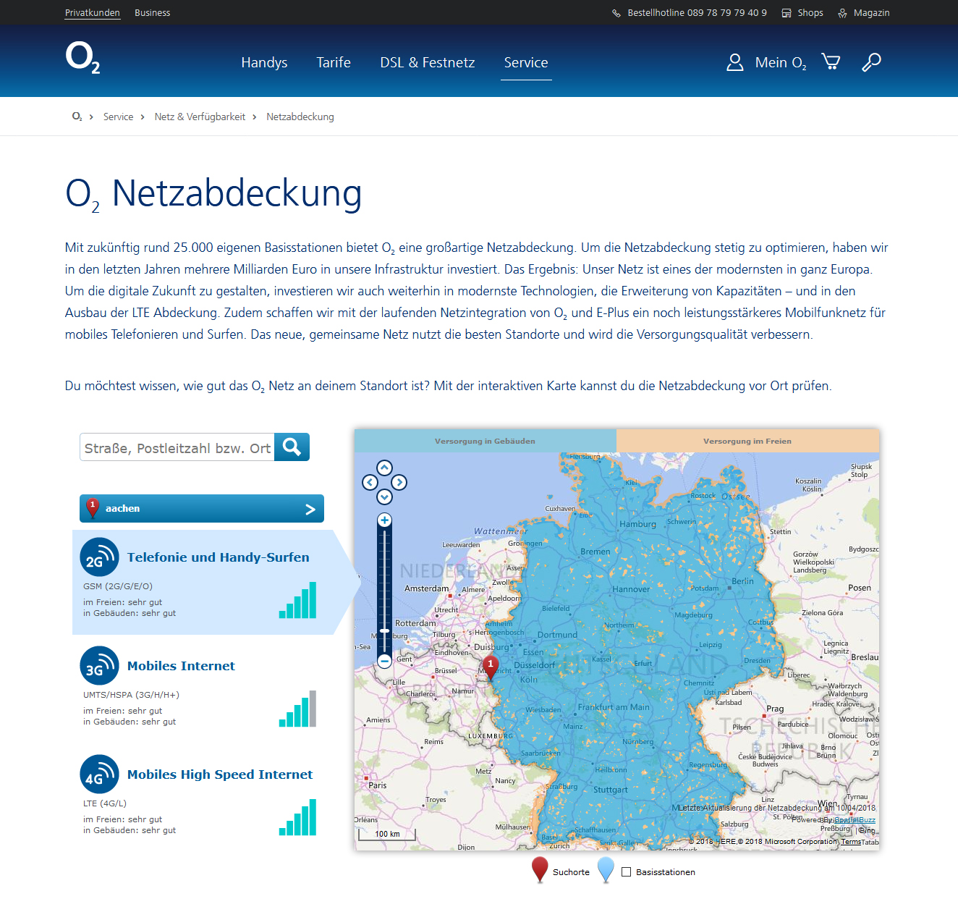Switch to Business section

tap(153, 13)
